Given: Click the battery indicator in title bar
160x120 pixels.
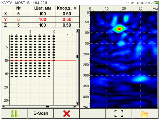Looking at the screenshot, I should point(156,2).
